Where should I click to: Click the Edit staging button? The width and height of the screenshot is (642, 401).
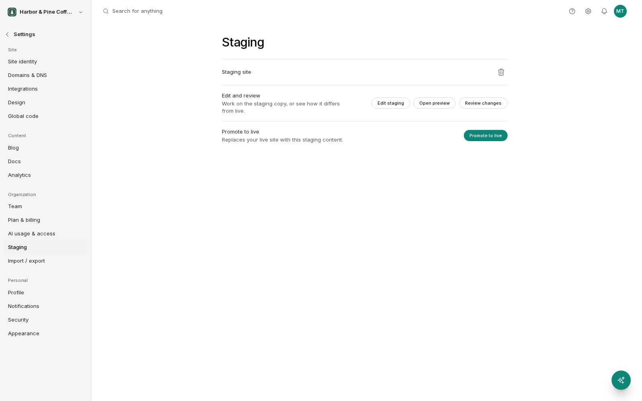[x=391, y=103]
